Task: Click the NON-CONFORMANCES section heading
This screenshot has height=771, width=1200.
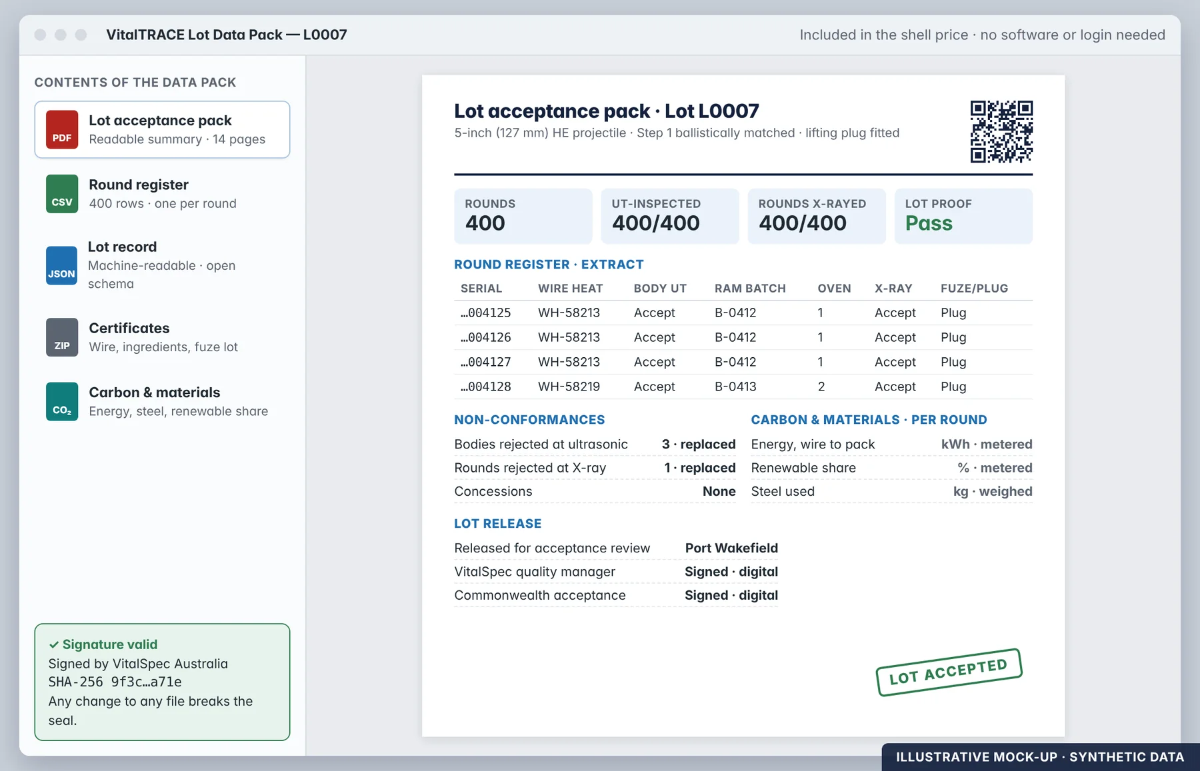Action: 529,420
